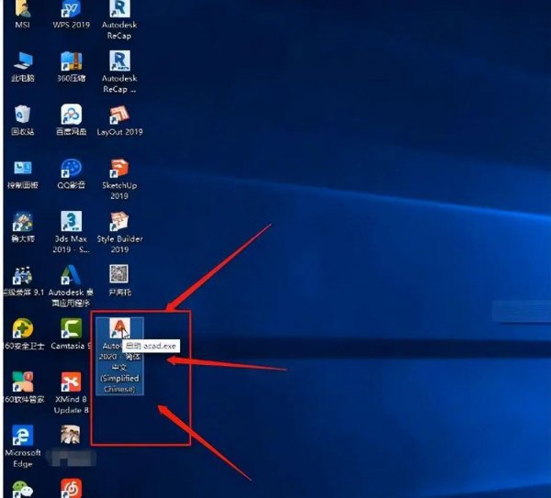Select the LayOut 2019 shortcut
551x498 pixels.
[119, 115]
